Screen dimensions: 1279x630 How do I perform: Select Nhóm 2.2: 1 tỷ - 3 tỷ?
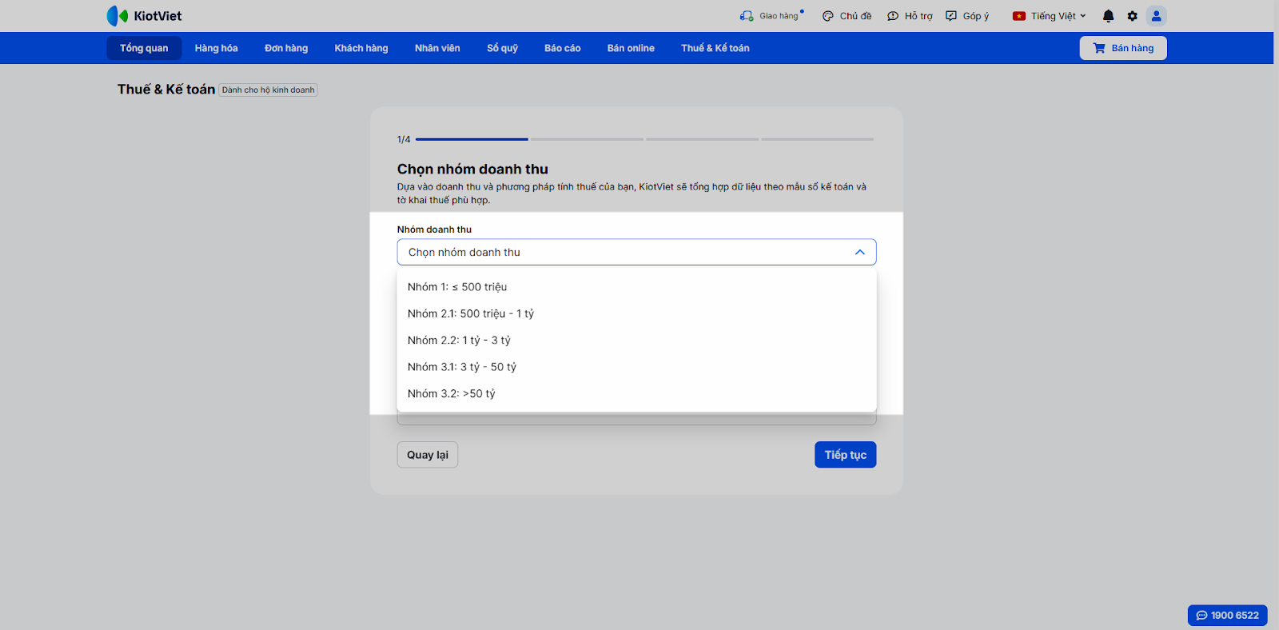click(636, 341)
